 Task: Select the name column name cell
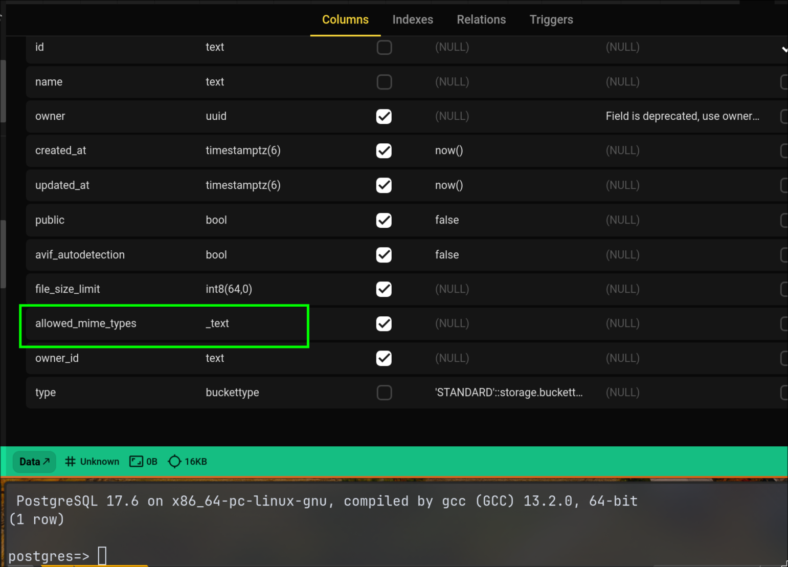(x=49, y=82)
